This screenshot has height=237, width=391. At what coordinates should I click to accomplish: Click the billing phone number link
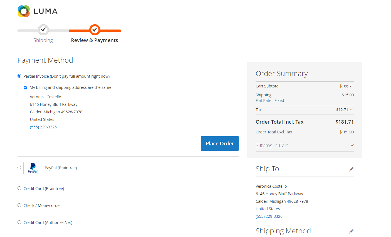pos(43,127)
